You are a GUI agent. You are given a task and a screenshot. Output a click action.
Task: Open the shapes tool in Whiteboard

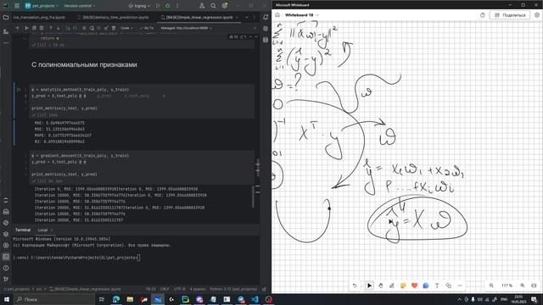pos(449,286)
